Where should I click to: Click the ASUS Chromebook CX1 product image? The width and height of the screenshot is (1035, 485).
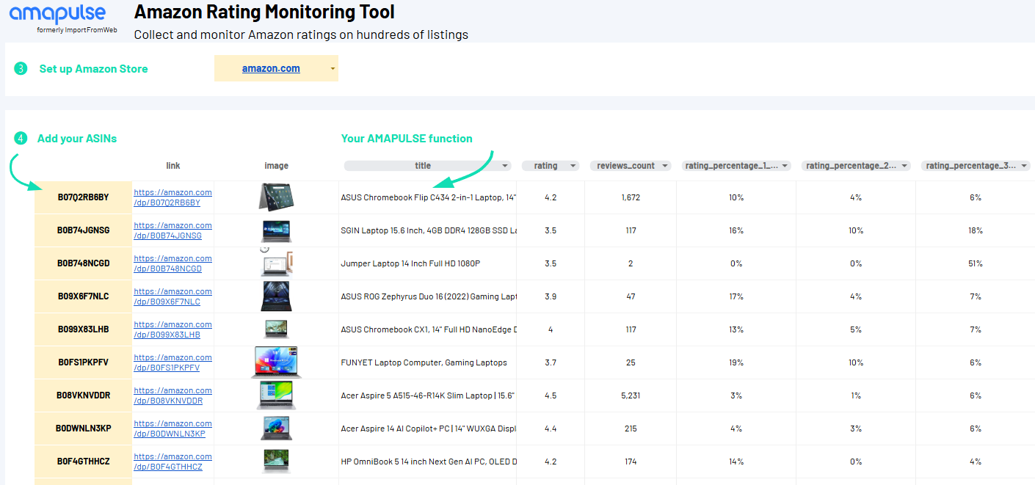coord(276,329)
